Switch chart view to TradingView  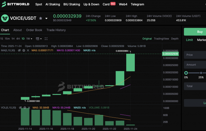point(161,39)
